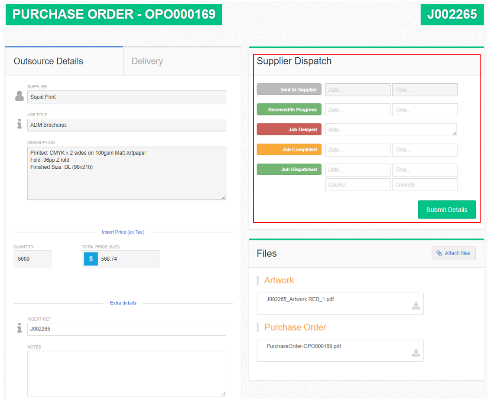The image size is (491, 406).
Task: Click the red Job Delayed button
Action: pyautogui.click(x=289, y=130)
